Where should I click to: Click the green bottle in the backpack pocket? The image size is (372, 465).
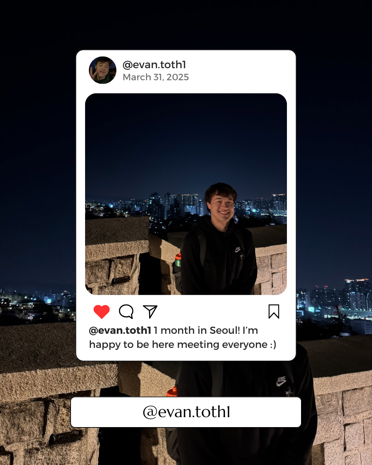point(178,260)
